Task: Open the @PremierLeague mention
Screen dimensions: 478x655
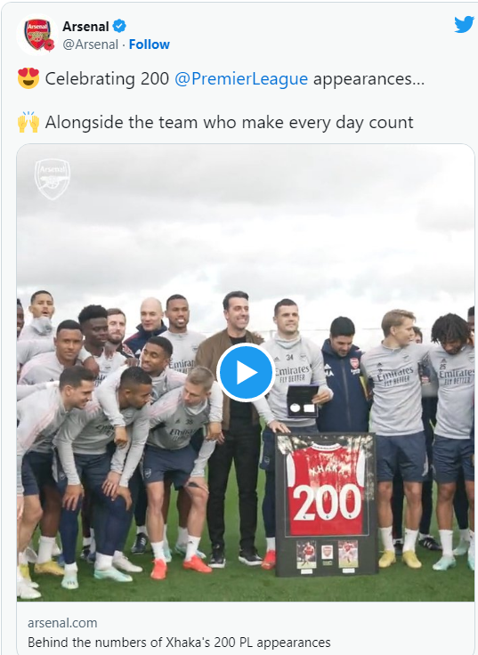Action: point(241,78)
